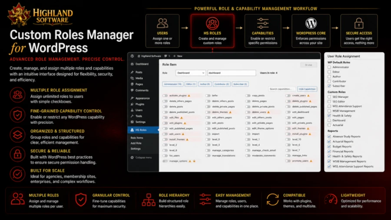Click the comments bubble in admin bar

click(x=166, y=56)
